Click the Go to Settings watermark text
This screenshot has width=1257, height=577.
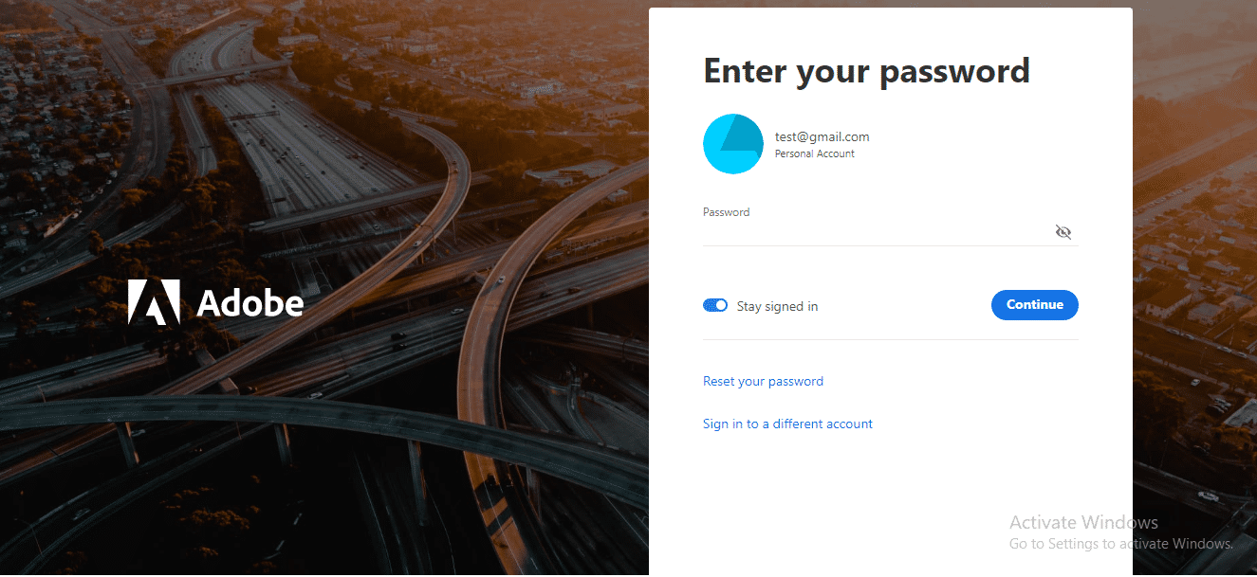tap(1119, 544)
